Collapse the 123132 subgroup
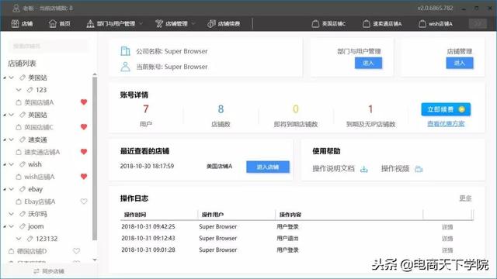497x279 pixels. click(x=19, y=239)
